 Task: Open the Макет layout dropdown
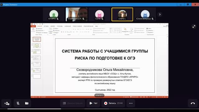[x=56, y=29]
